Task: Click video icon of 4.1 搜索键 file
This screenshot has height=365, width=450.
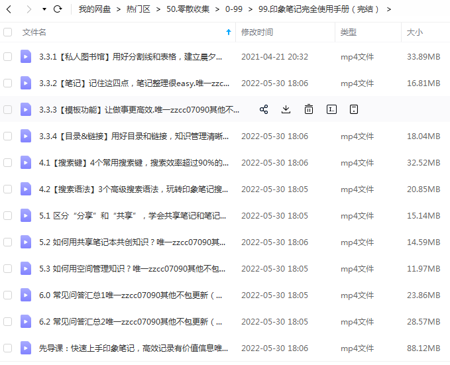Action: tap(26, 162)
